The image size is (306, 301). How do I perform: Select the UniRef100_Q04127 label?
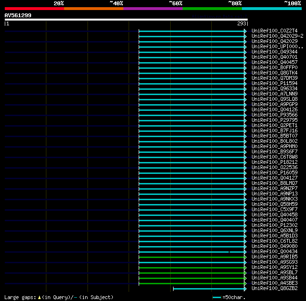coord(274,178)
